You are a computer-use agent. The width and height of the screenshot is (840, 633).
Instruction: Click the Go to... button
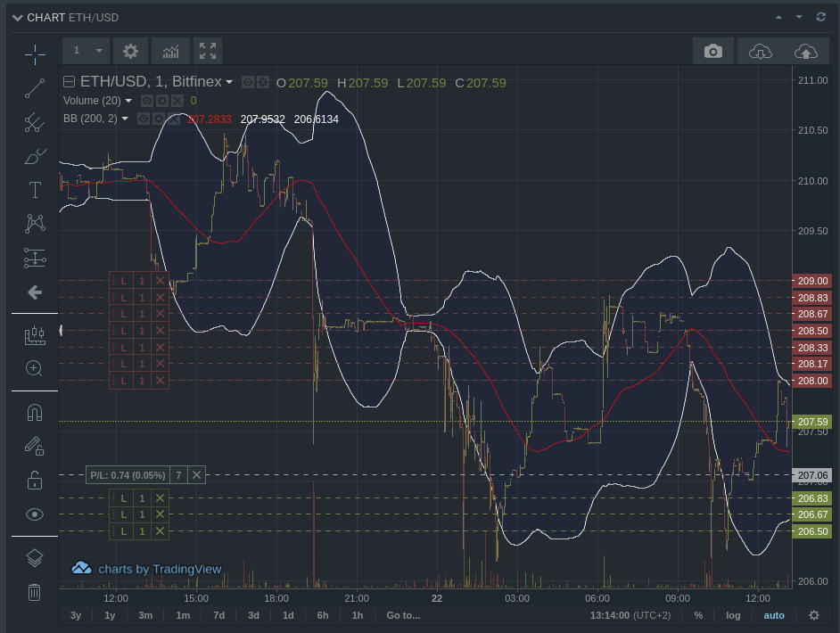coord(403,615)
